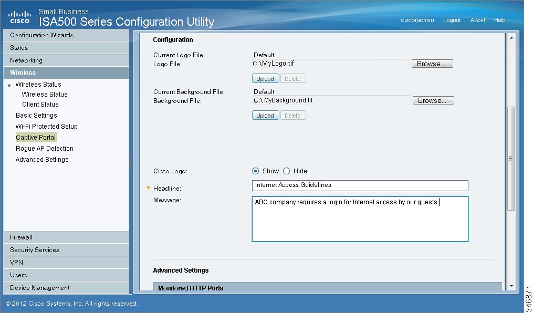Open the Firewall menu section
The height and width of the screenshot is (313, 533).
(66, 237)
